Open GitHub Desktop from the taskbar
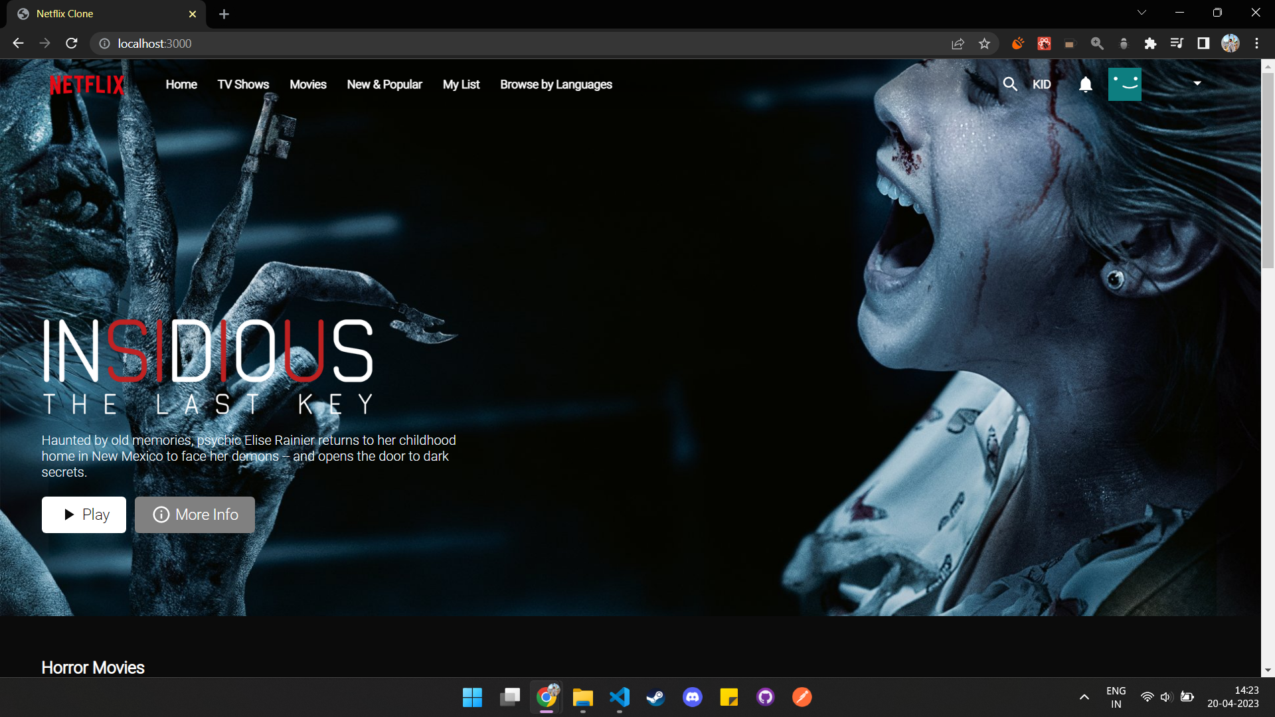Screen dimensions: 1275x717 (765, 697)
